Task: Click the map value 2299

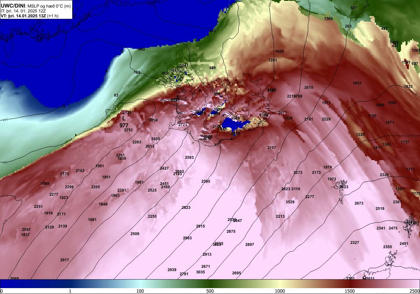Action: click(x=69, y=187)
